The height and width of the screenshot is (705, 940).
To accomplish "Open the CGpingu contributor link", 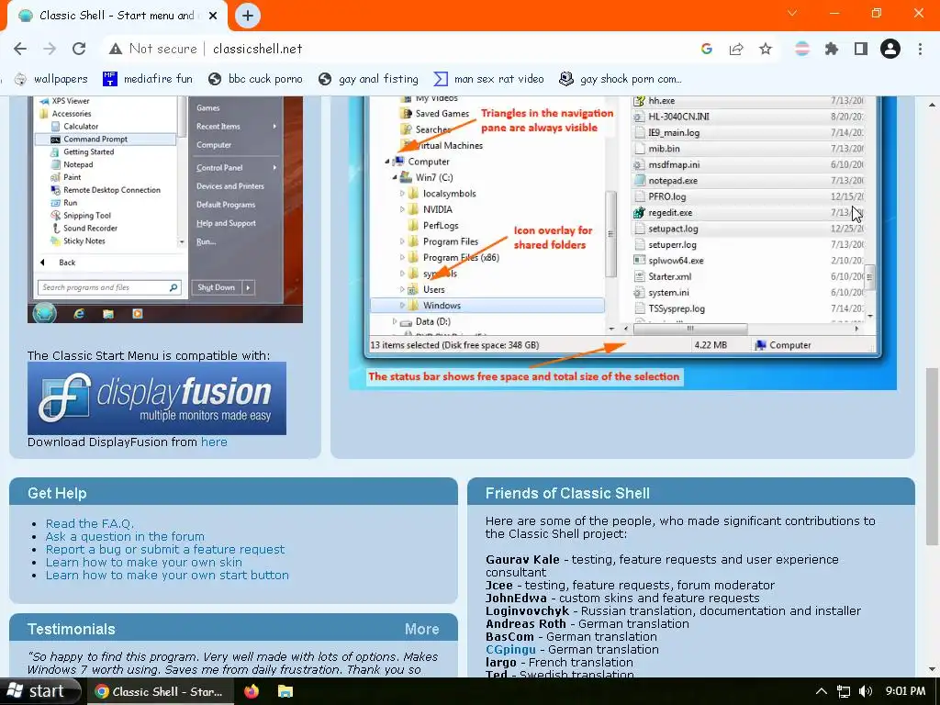I will pos(510,649).
